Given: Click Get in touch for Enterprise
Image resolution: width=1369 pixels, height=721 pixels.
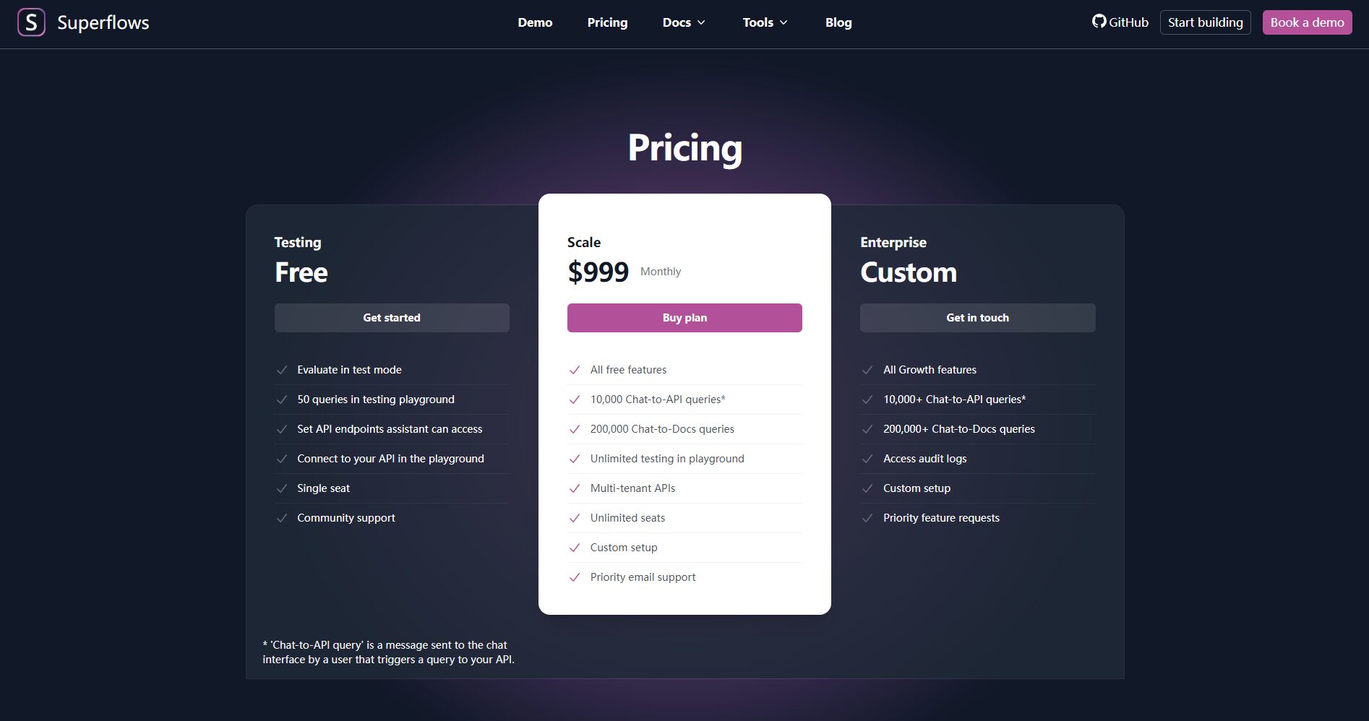Looking at the screenshot, I should pos(977,318).
